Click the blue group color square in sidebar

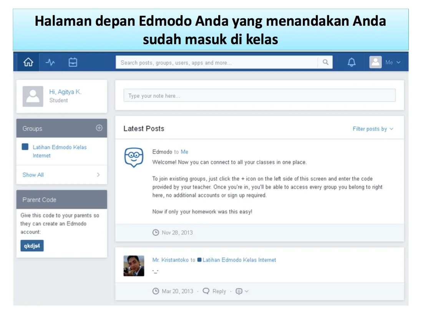[25, 147]
